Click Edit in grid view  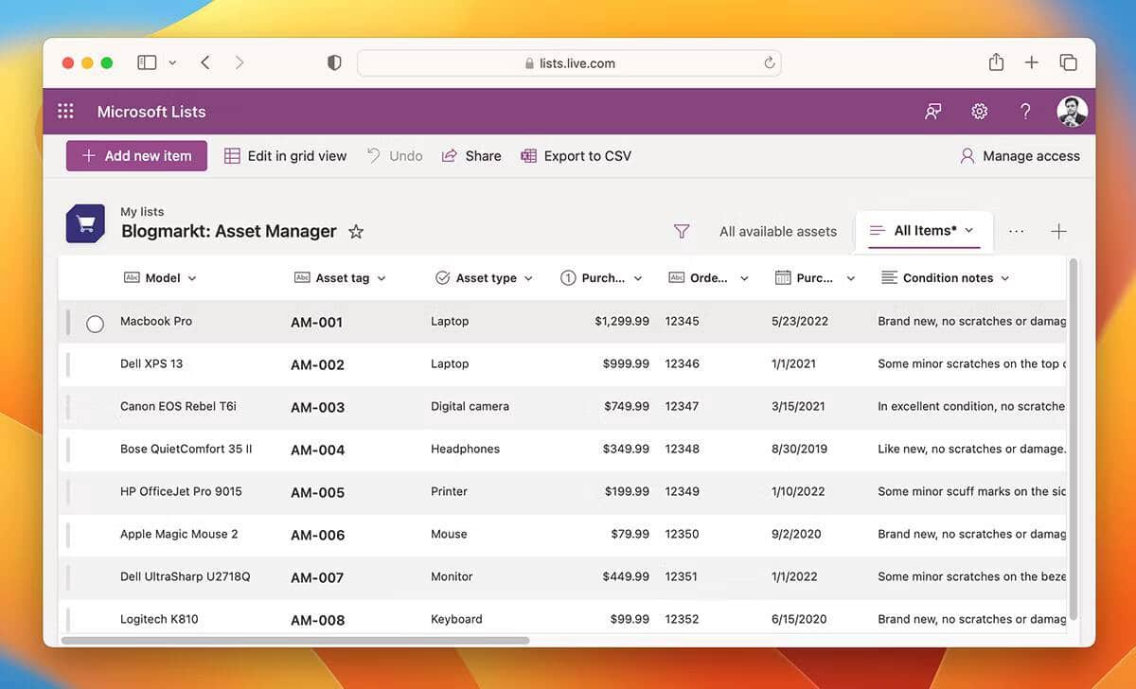tap(284, 155)
